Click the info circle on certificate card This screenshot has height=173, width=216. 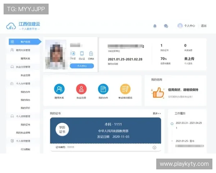tap(154, 147)
